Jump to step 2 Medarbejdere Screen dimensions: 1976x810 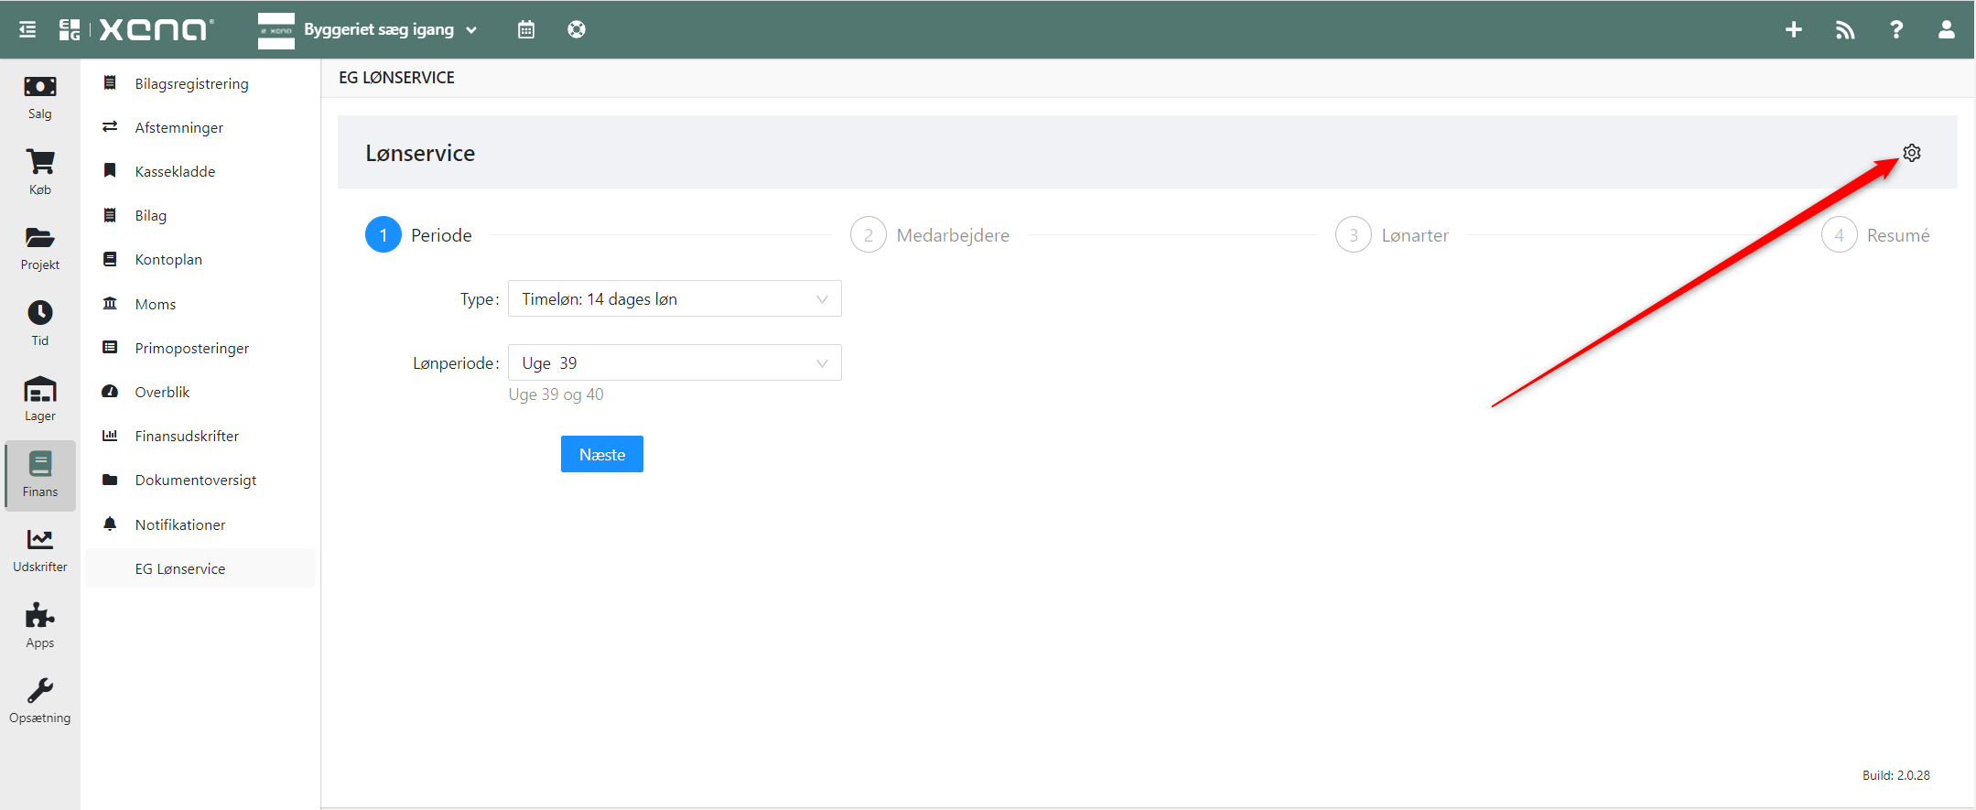tap(930, 235)
